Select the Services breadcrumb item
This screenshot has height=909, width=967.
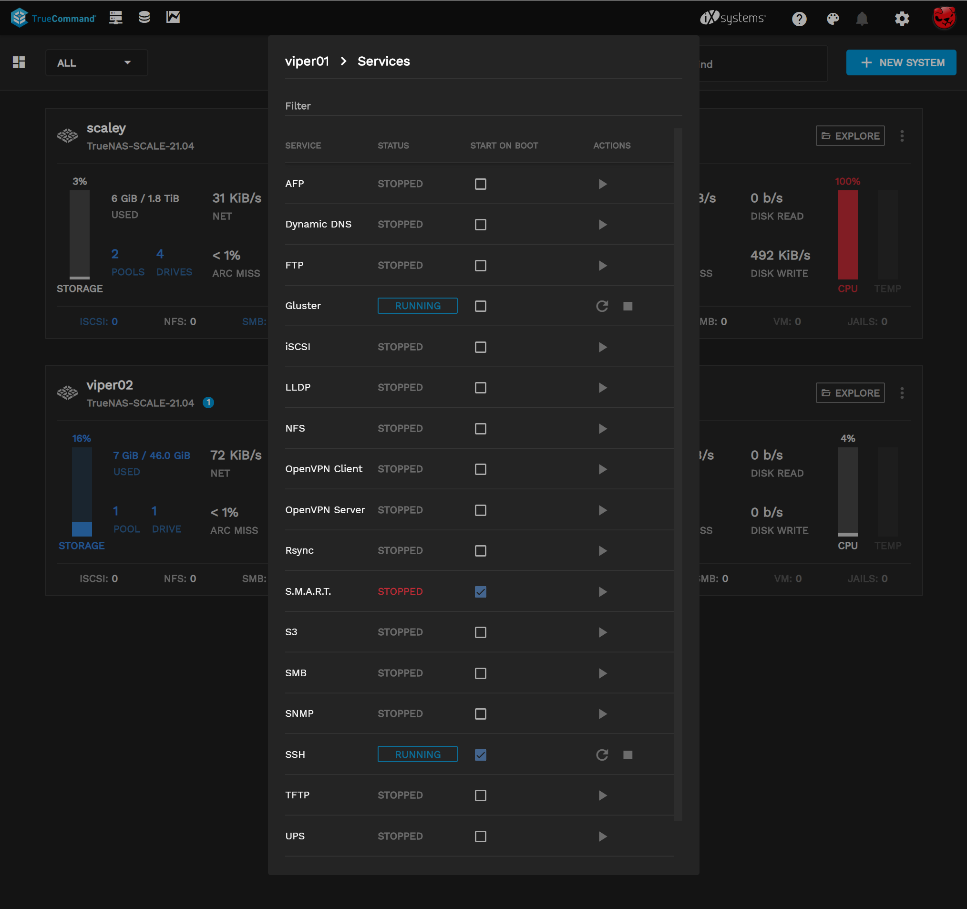pyautogui.click(x=384, y=62)
